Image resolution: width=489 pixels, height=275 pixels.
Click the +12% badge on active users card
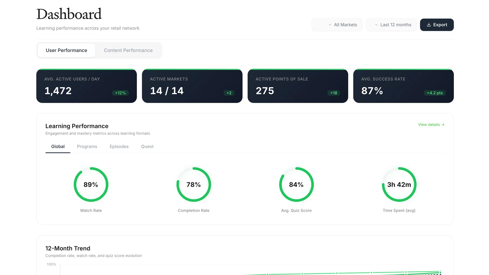point(120,93)
